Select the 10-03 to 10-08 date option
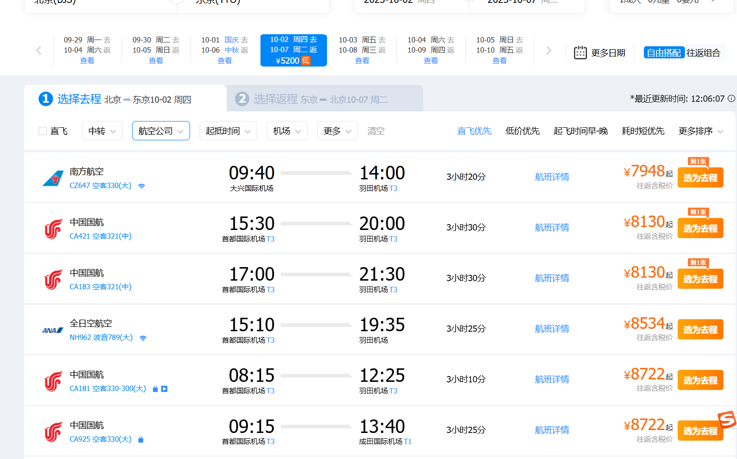 362,50
